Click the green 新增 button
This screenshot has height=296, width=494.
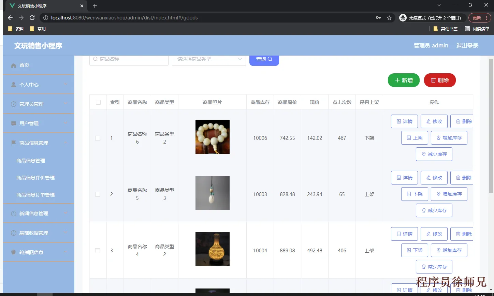pos(404,80)
